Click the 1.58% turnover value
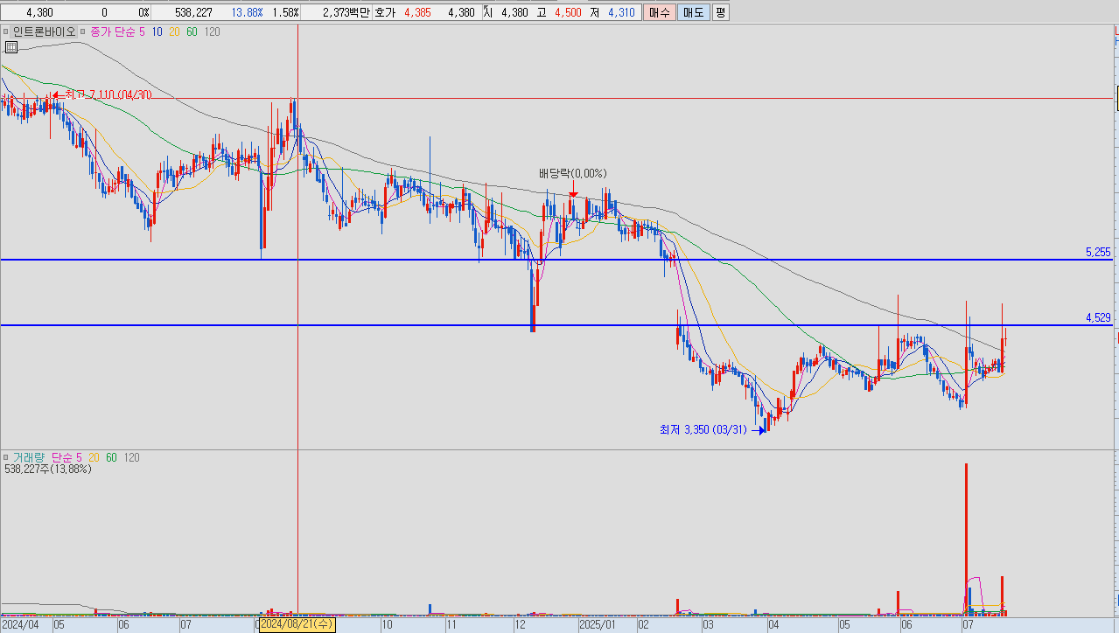This screenshot has width=1119, height=633. point(285,13)
